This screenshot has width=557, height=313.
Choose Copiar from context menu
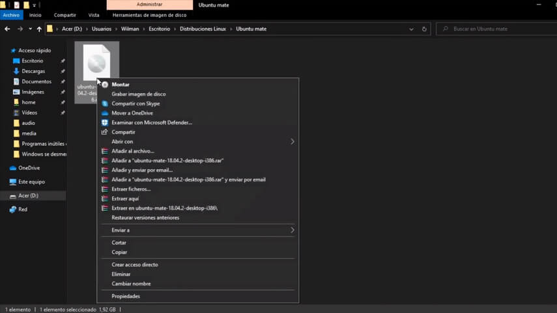[119, 252]
